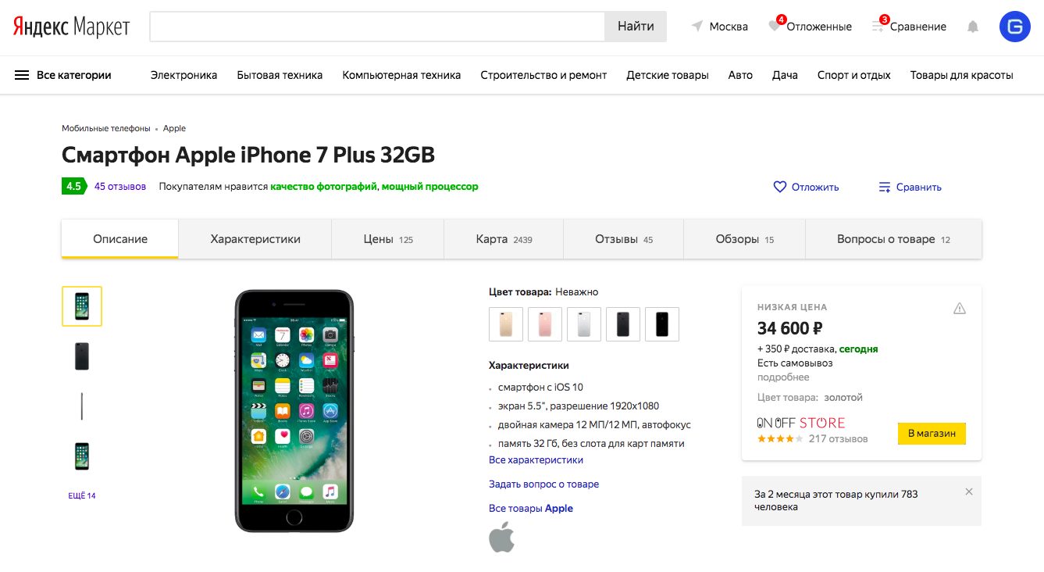The width and height of the screenshot is (1044, 572).
Task: Click the Apple brand logo
Action: point(501,537)
